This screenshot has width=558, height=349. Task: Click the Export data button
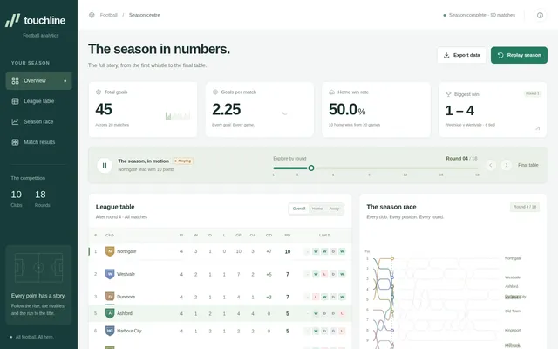tap(461, 55)
